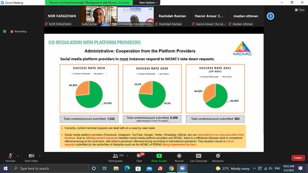Viewport: 308px width, 173px height.
Task: Expand the participants arrow beside count
Action: pos(127,156)
